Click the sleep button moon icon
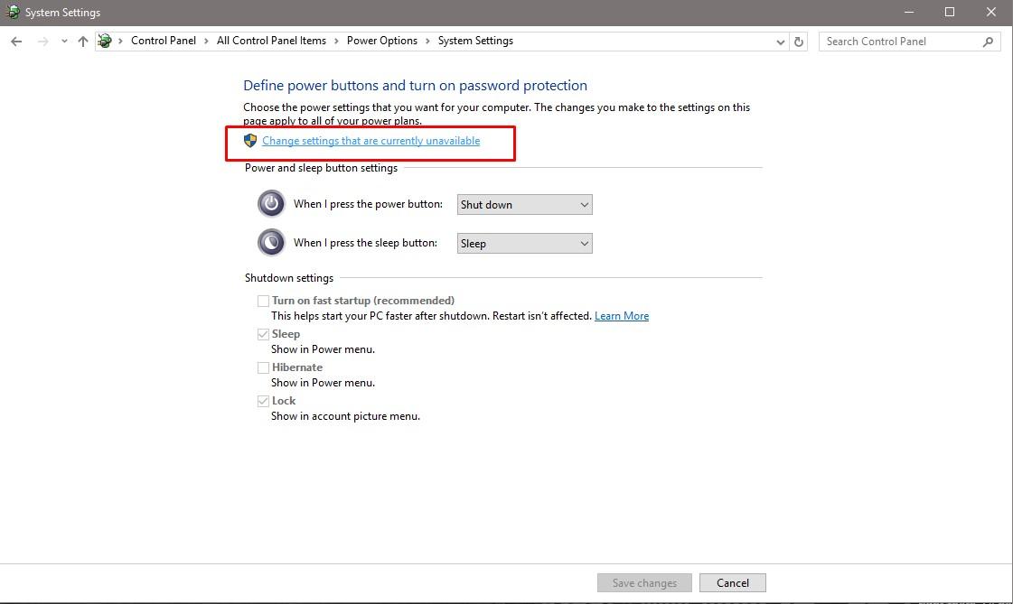The image size is (1013, 604). point(271,243)
